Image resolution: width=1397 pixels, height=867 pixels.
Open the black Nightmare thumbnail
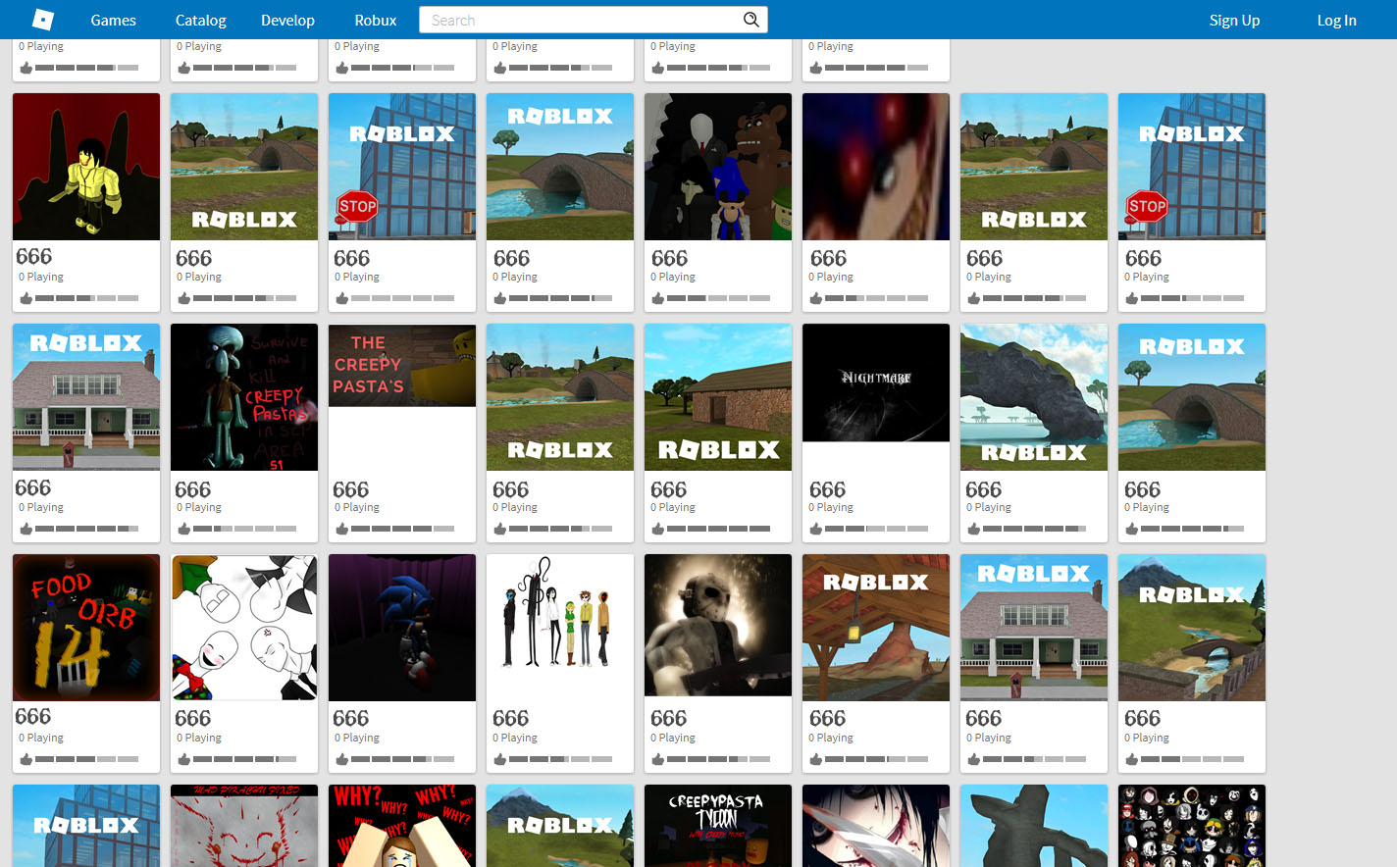pos(876,382)
